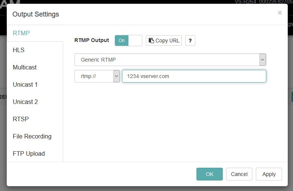
Task: Switch to the FTP Upload tab
Action: coord(29,154)
